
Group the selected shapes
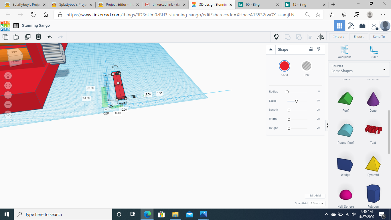pos(287,37)
